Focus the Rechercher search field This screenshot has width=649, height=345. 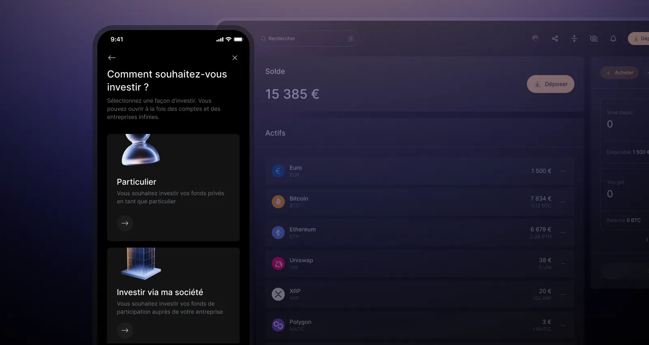(x=309, y=39)
